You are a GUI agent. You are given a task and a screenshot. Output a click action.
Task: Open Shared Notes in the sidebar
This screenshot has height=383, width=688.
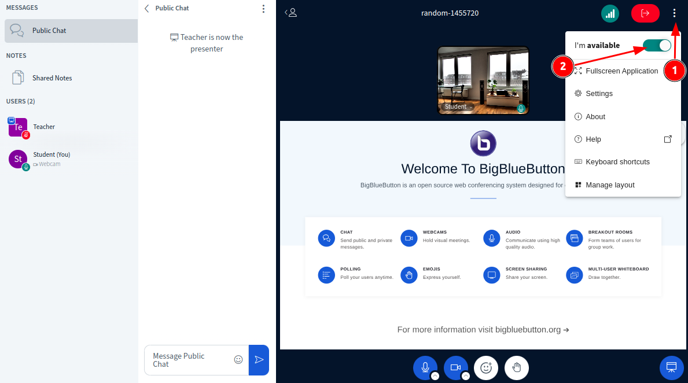point(52,78)
